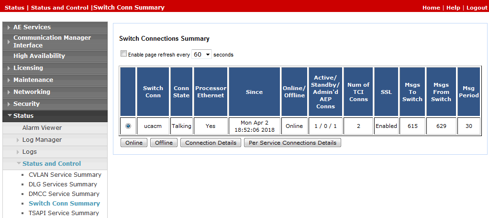The height and width of the screenshot is (218, 489).
Task: Expand the Log Manager submenu
Action: [x=42, y=140]
